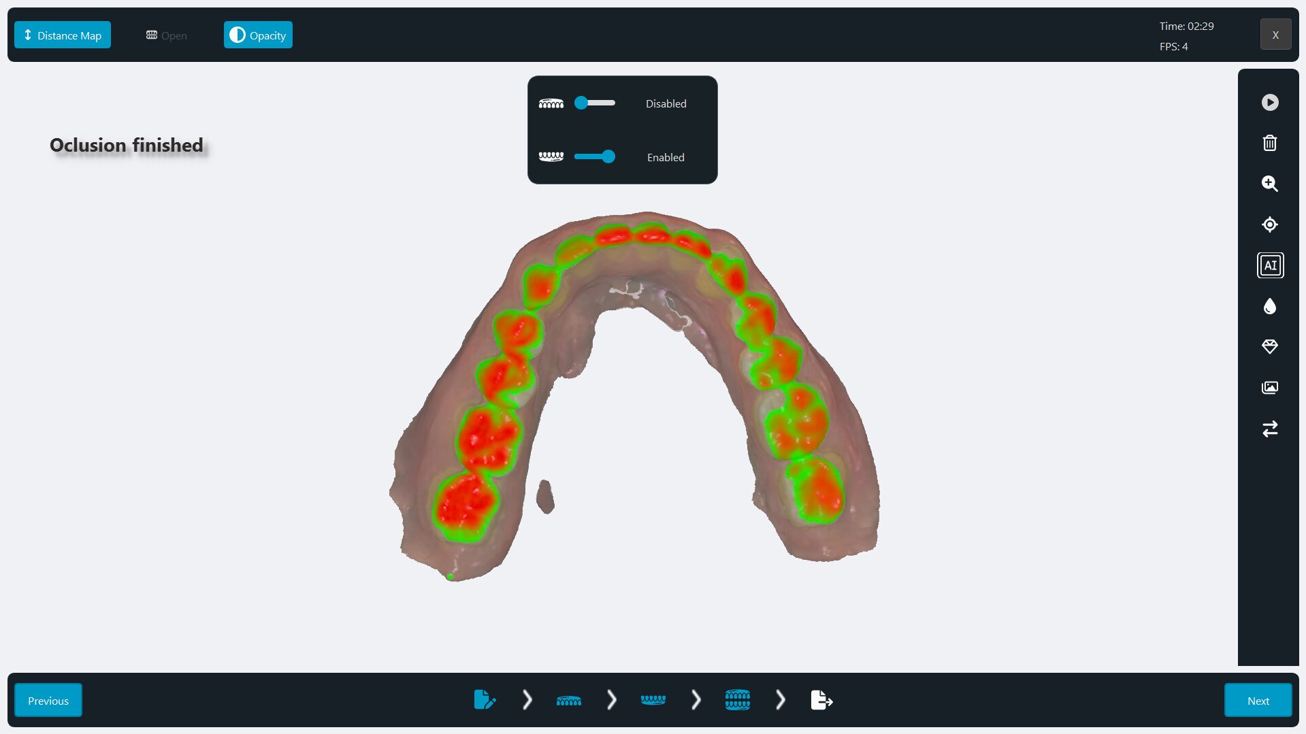Click the Next button
The height and width of the screenshot is (734, 1306).
tap(1258, 701)
